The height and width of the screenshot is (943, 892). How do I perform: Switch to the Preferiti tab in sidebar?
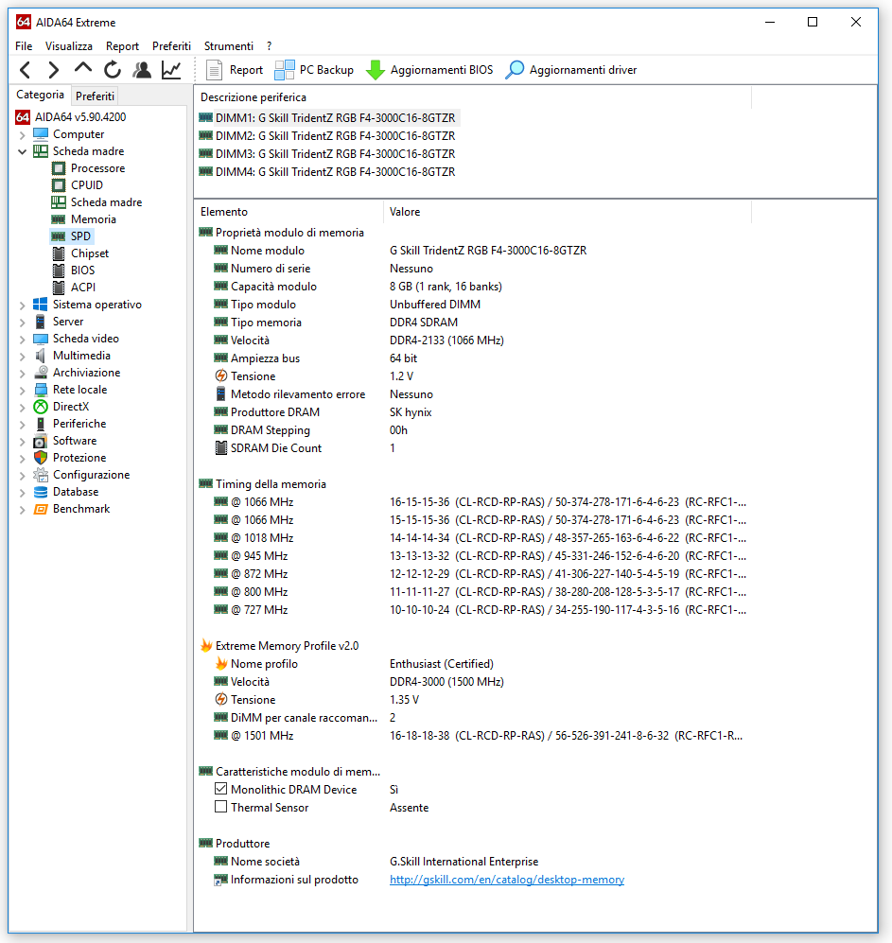pyautogui.click(x=95, y=96)
